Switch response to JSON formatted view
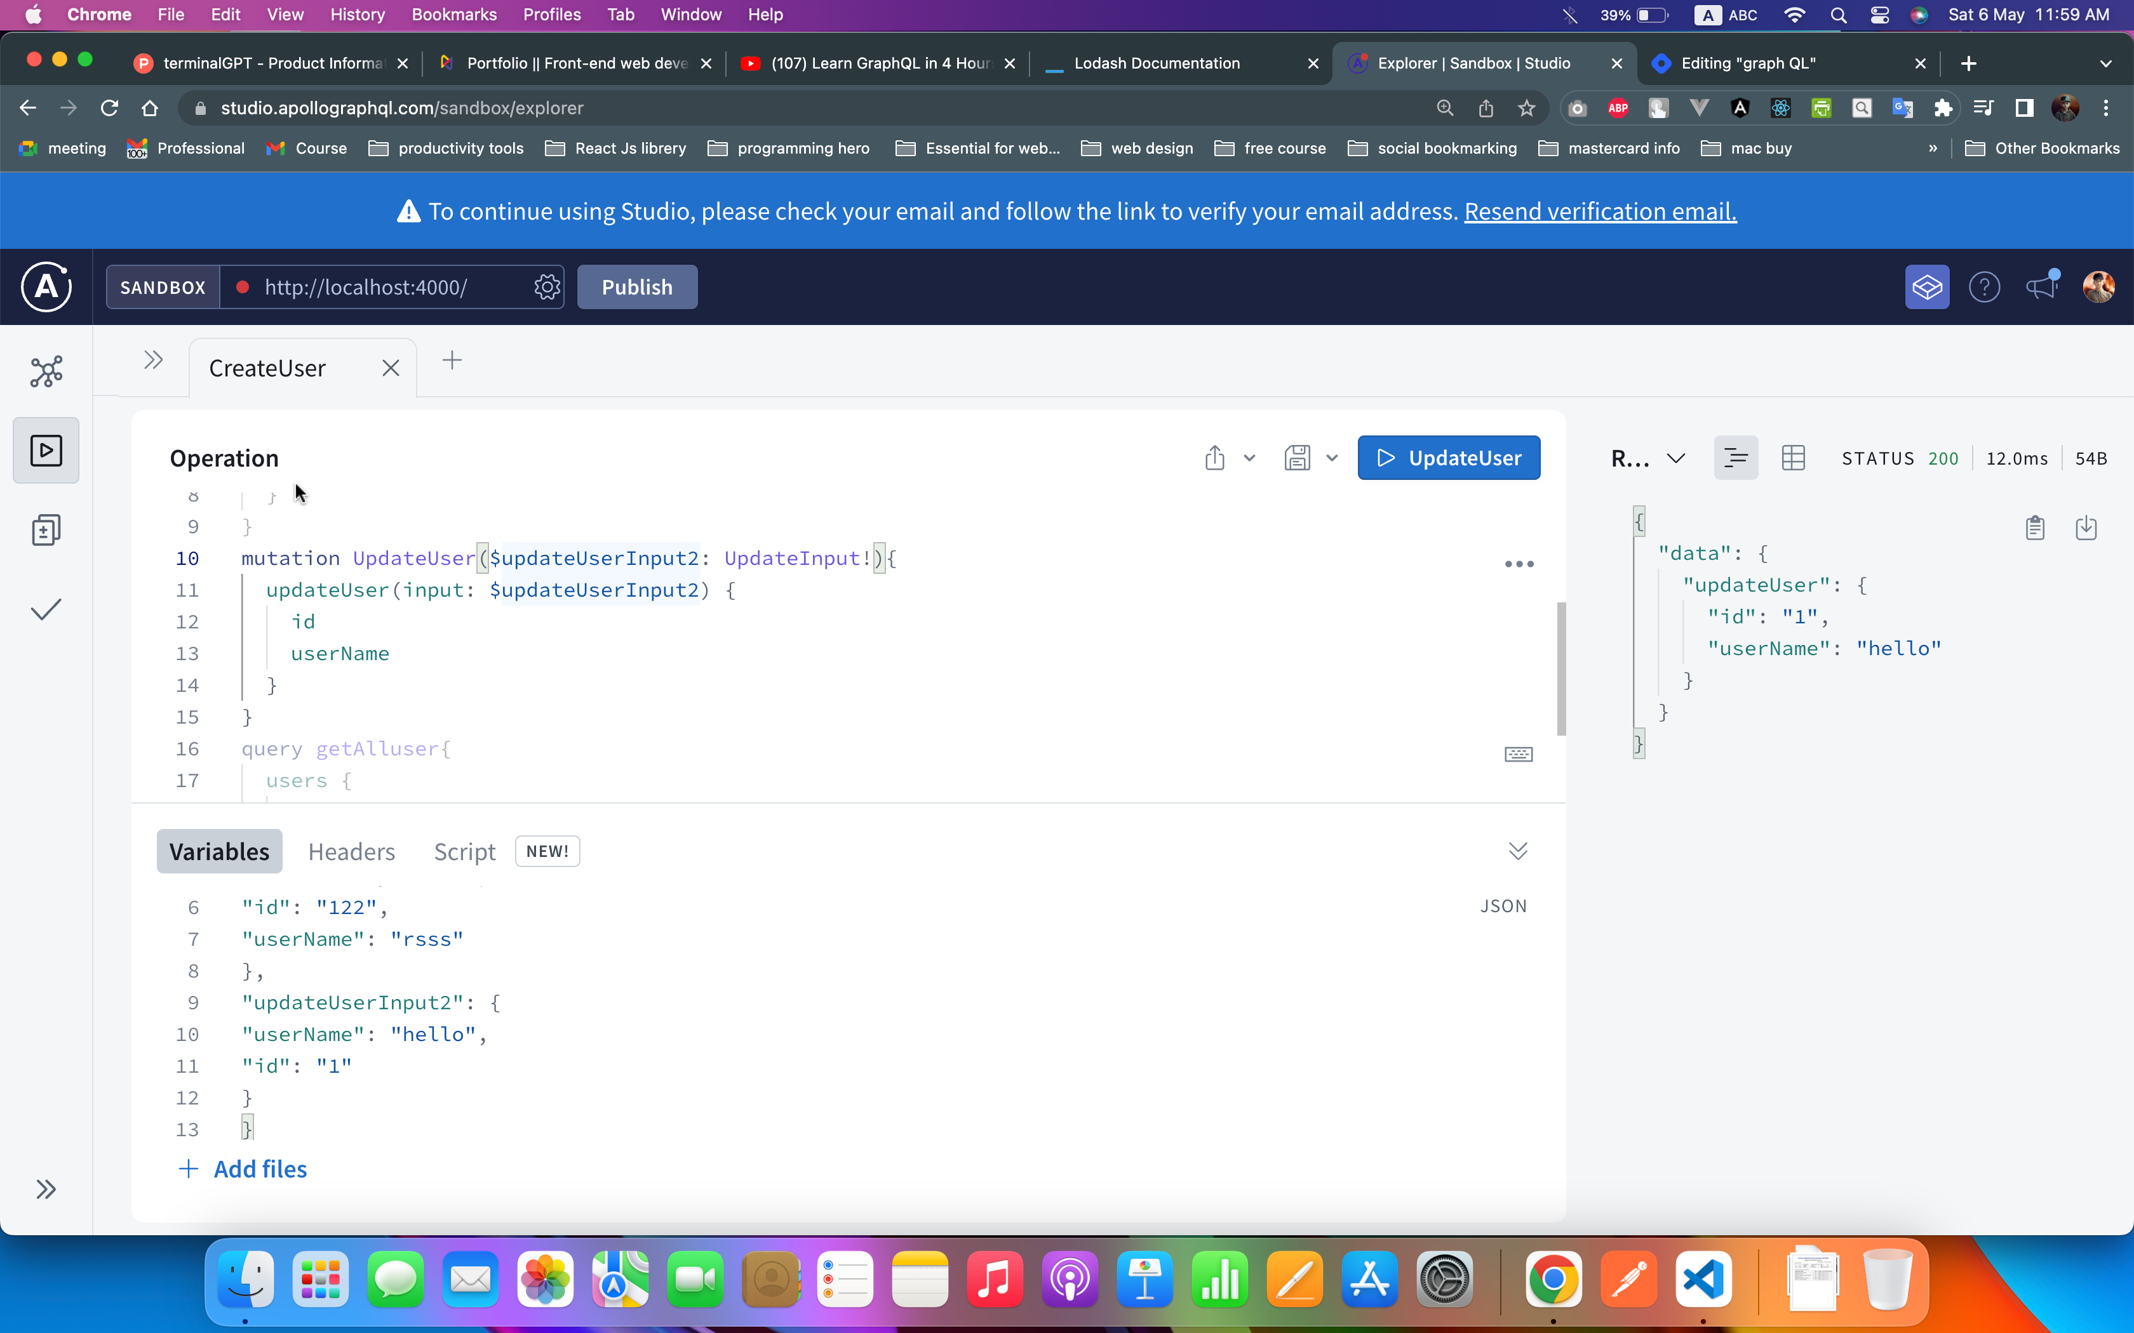2134x1333 pixels. pyautogui.click(x=1735, y=458)
